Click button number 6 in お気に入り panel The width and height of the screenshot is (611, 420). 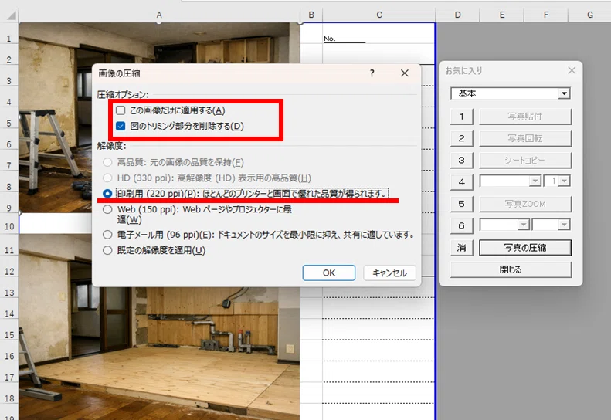[462, 225]
